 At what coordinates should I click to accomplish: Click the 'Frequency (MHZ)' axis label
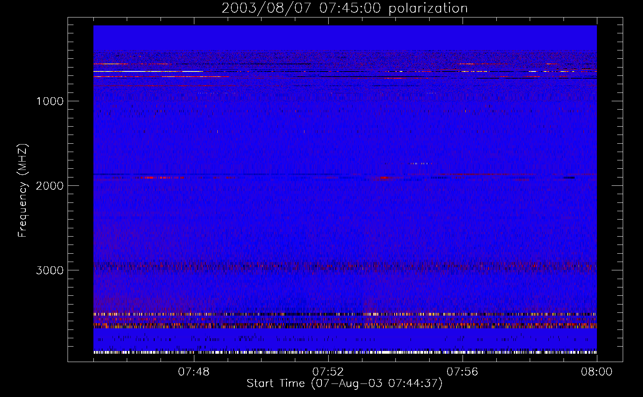tap(22, 191)
